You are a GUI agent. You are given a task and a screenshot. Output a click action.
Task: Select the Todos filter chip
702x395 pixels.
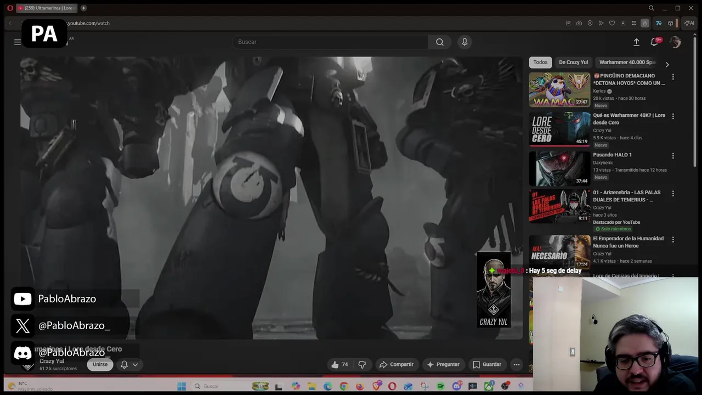point(540,63)
